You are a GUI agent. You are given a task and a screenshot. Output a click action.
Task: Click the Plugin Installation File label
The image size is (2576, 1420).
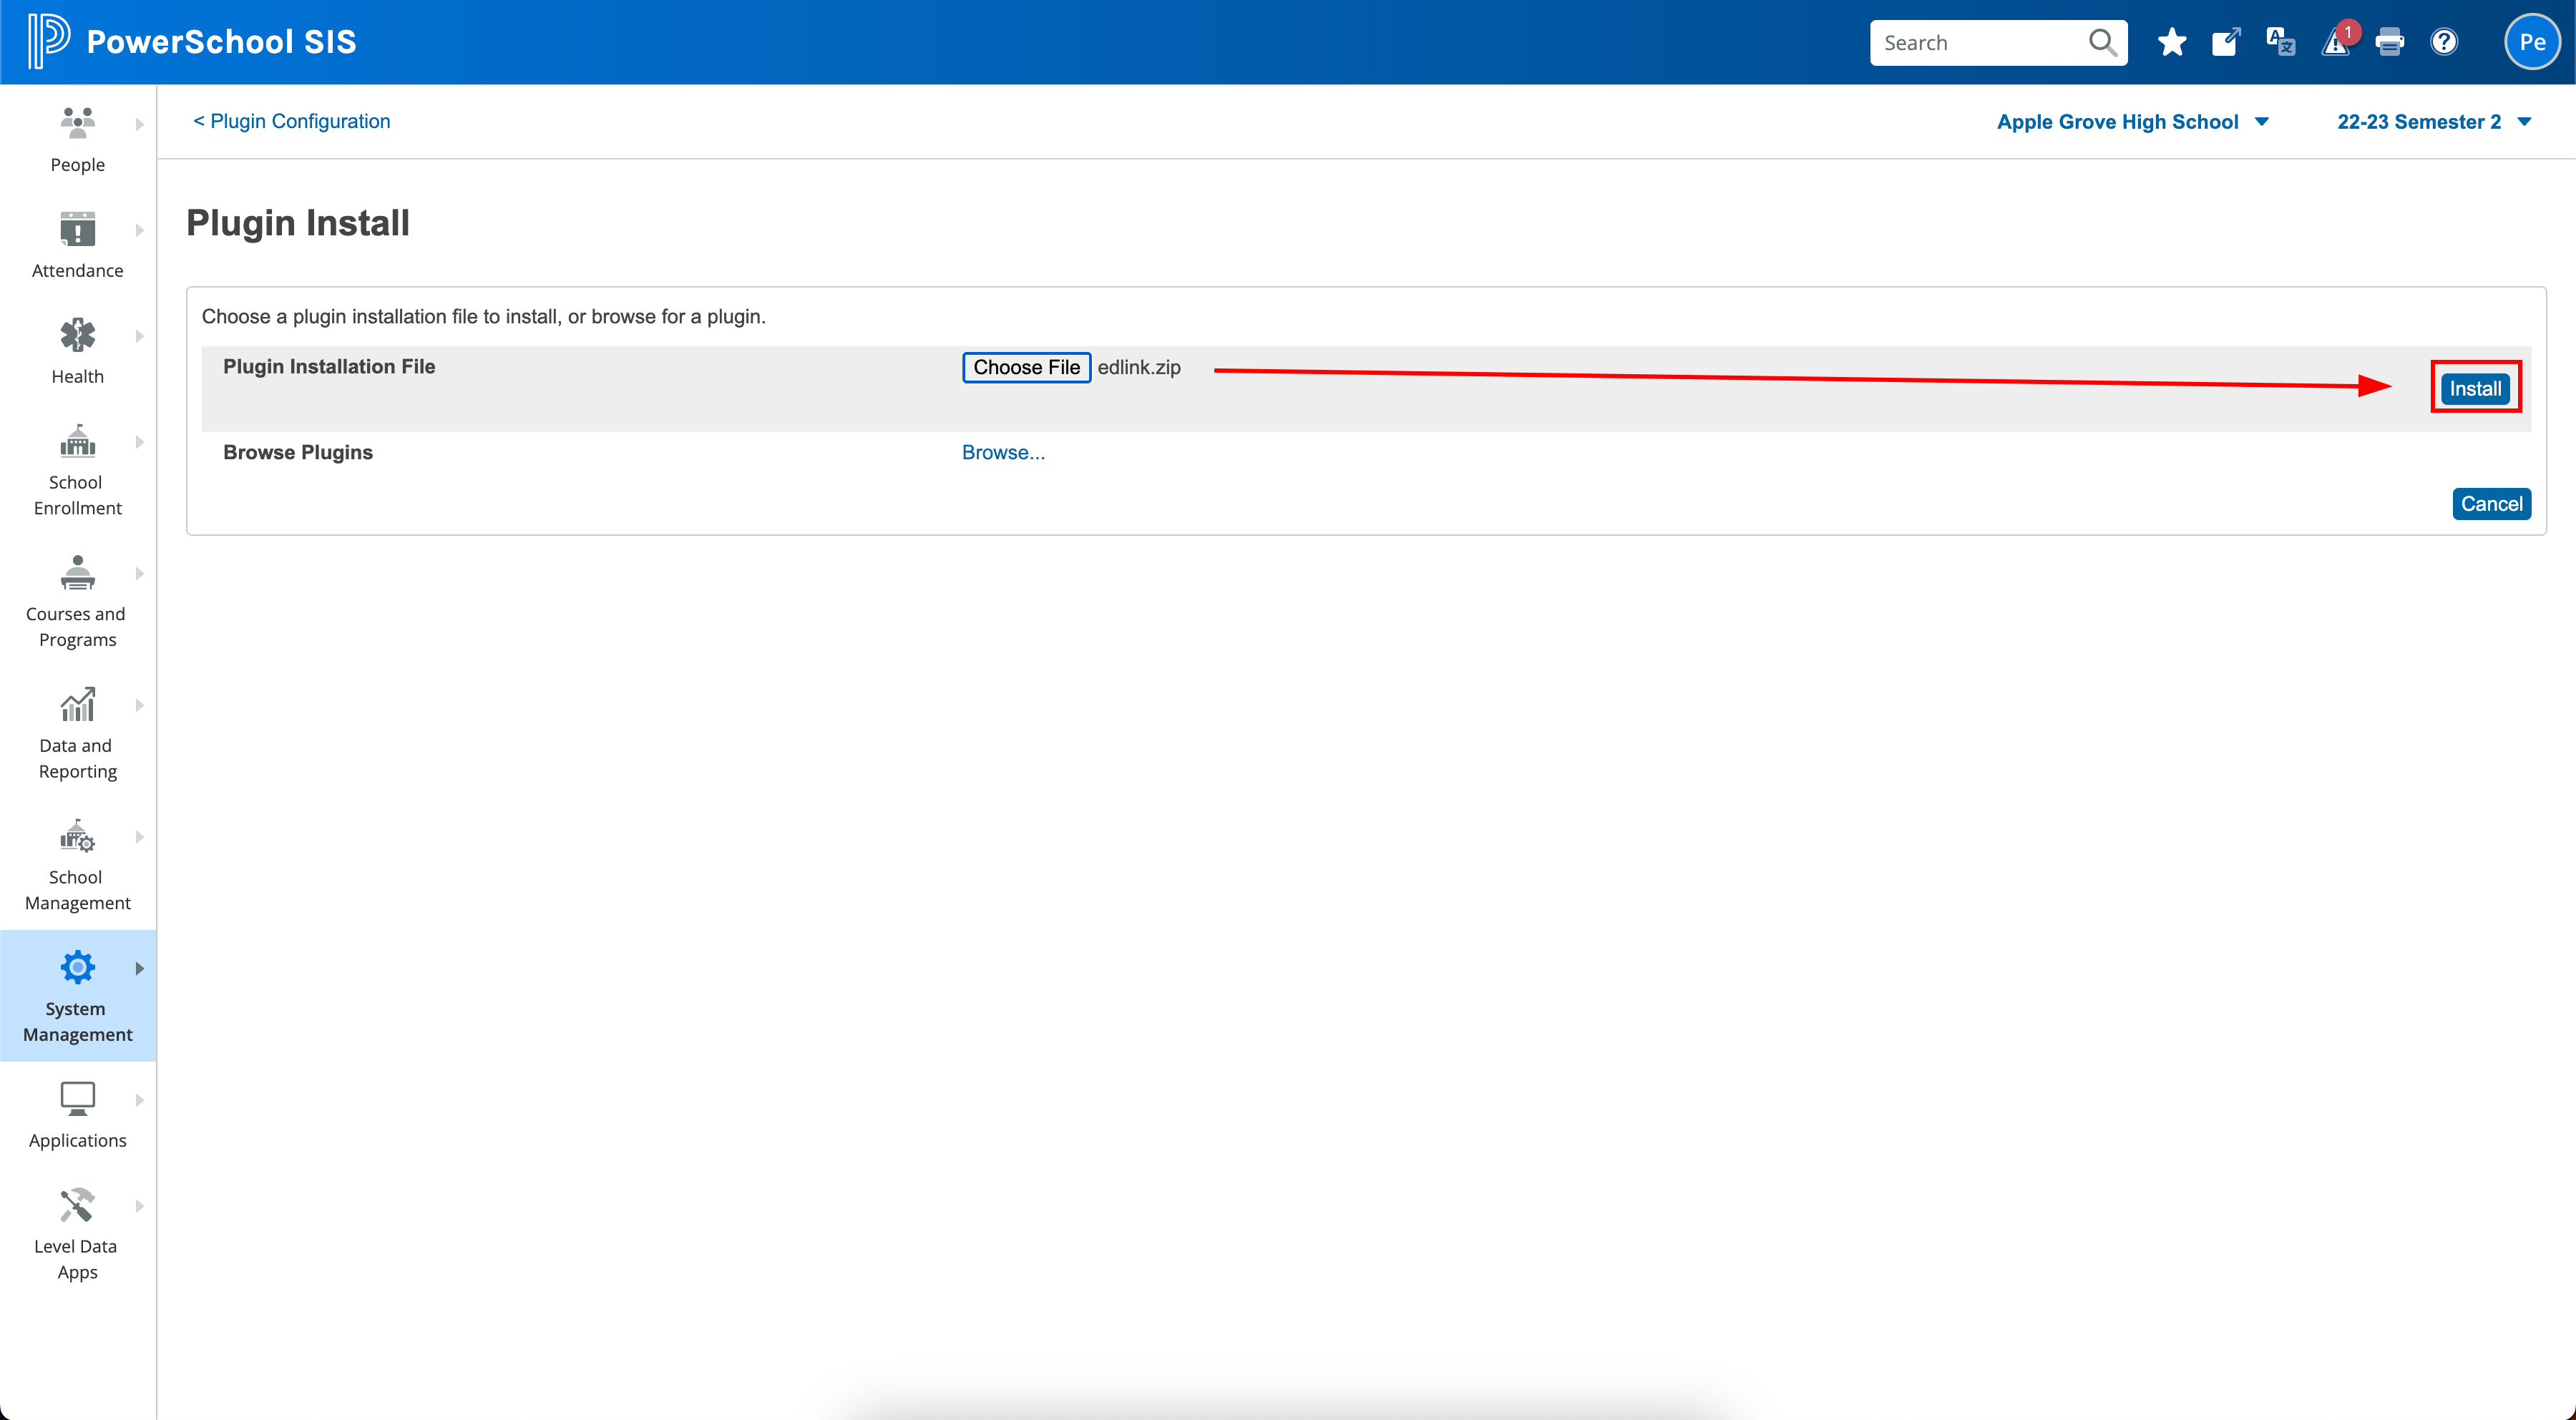329,366
